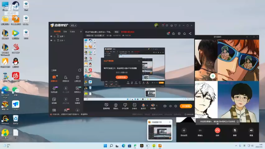Add a 手机投屏 phone-screen source
This screenshot has width=265, height=149.
pos(125,106)
